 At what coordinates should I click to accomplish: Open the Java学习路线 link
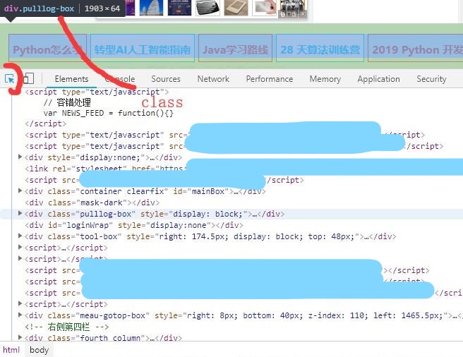[235, 48]
